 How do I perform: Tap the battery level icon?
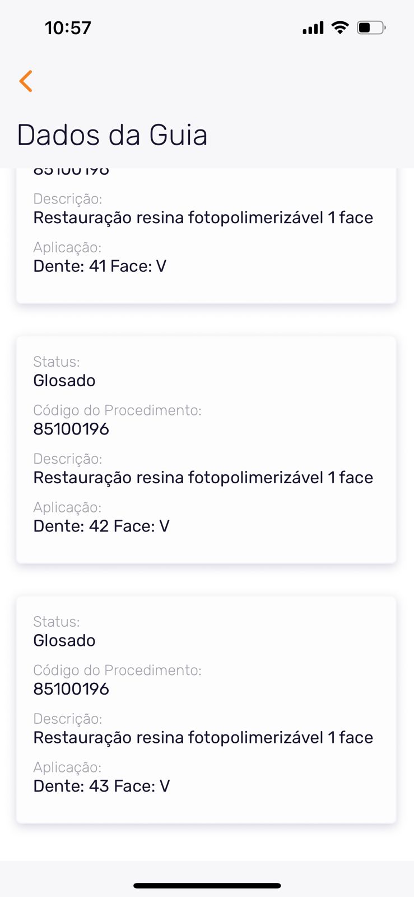[x=371, y=27]
